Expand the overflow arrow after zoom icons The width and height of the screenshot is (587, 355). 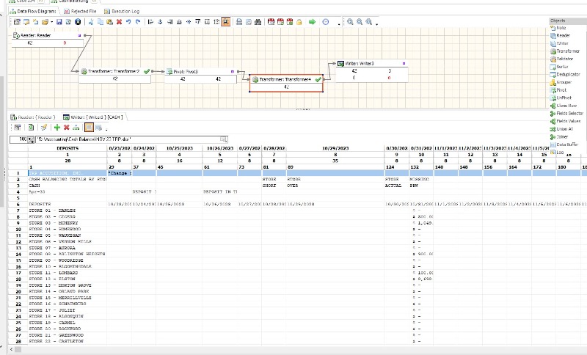[x=376, y=23]
